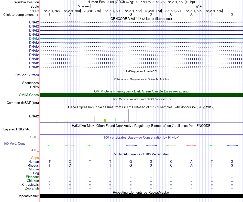Click the 100 Vert. Cons label
The height and width of the screenshot is (202, 243).
click(14, 143)
